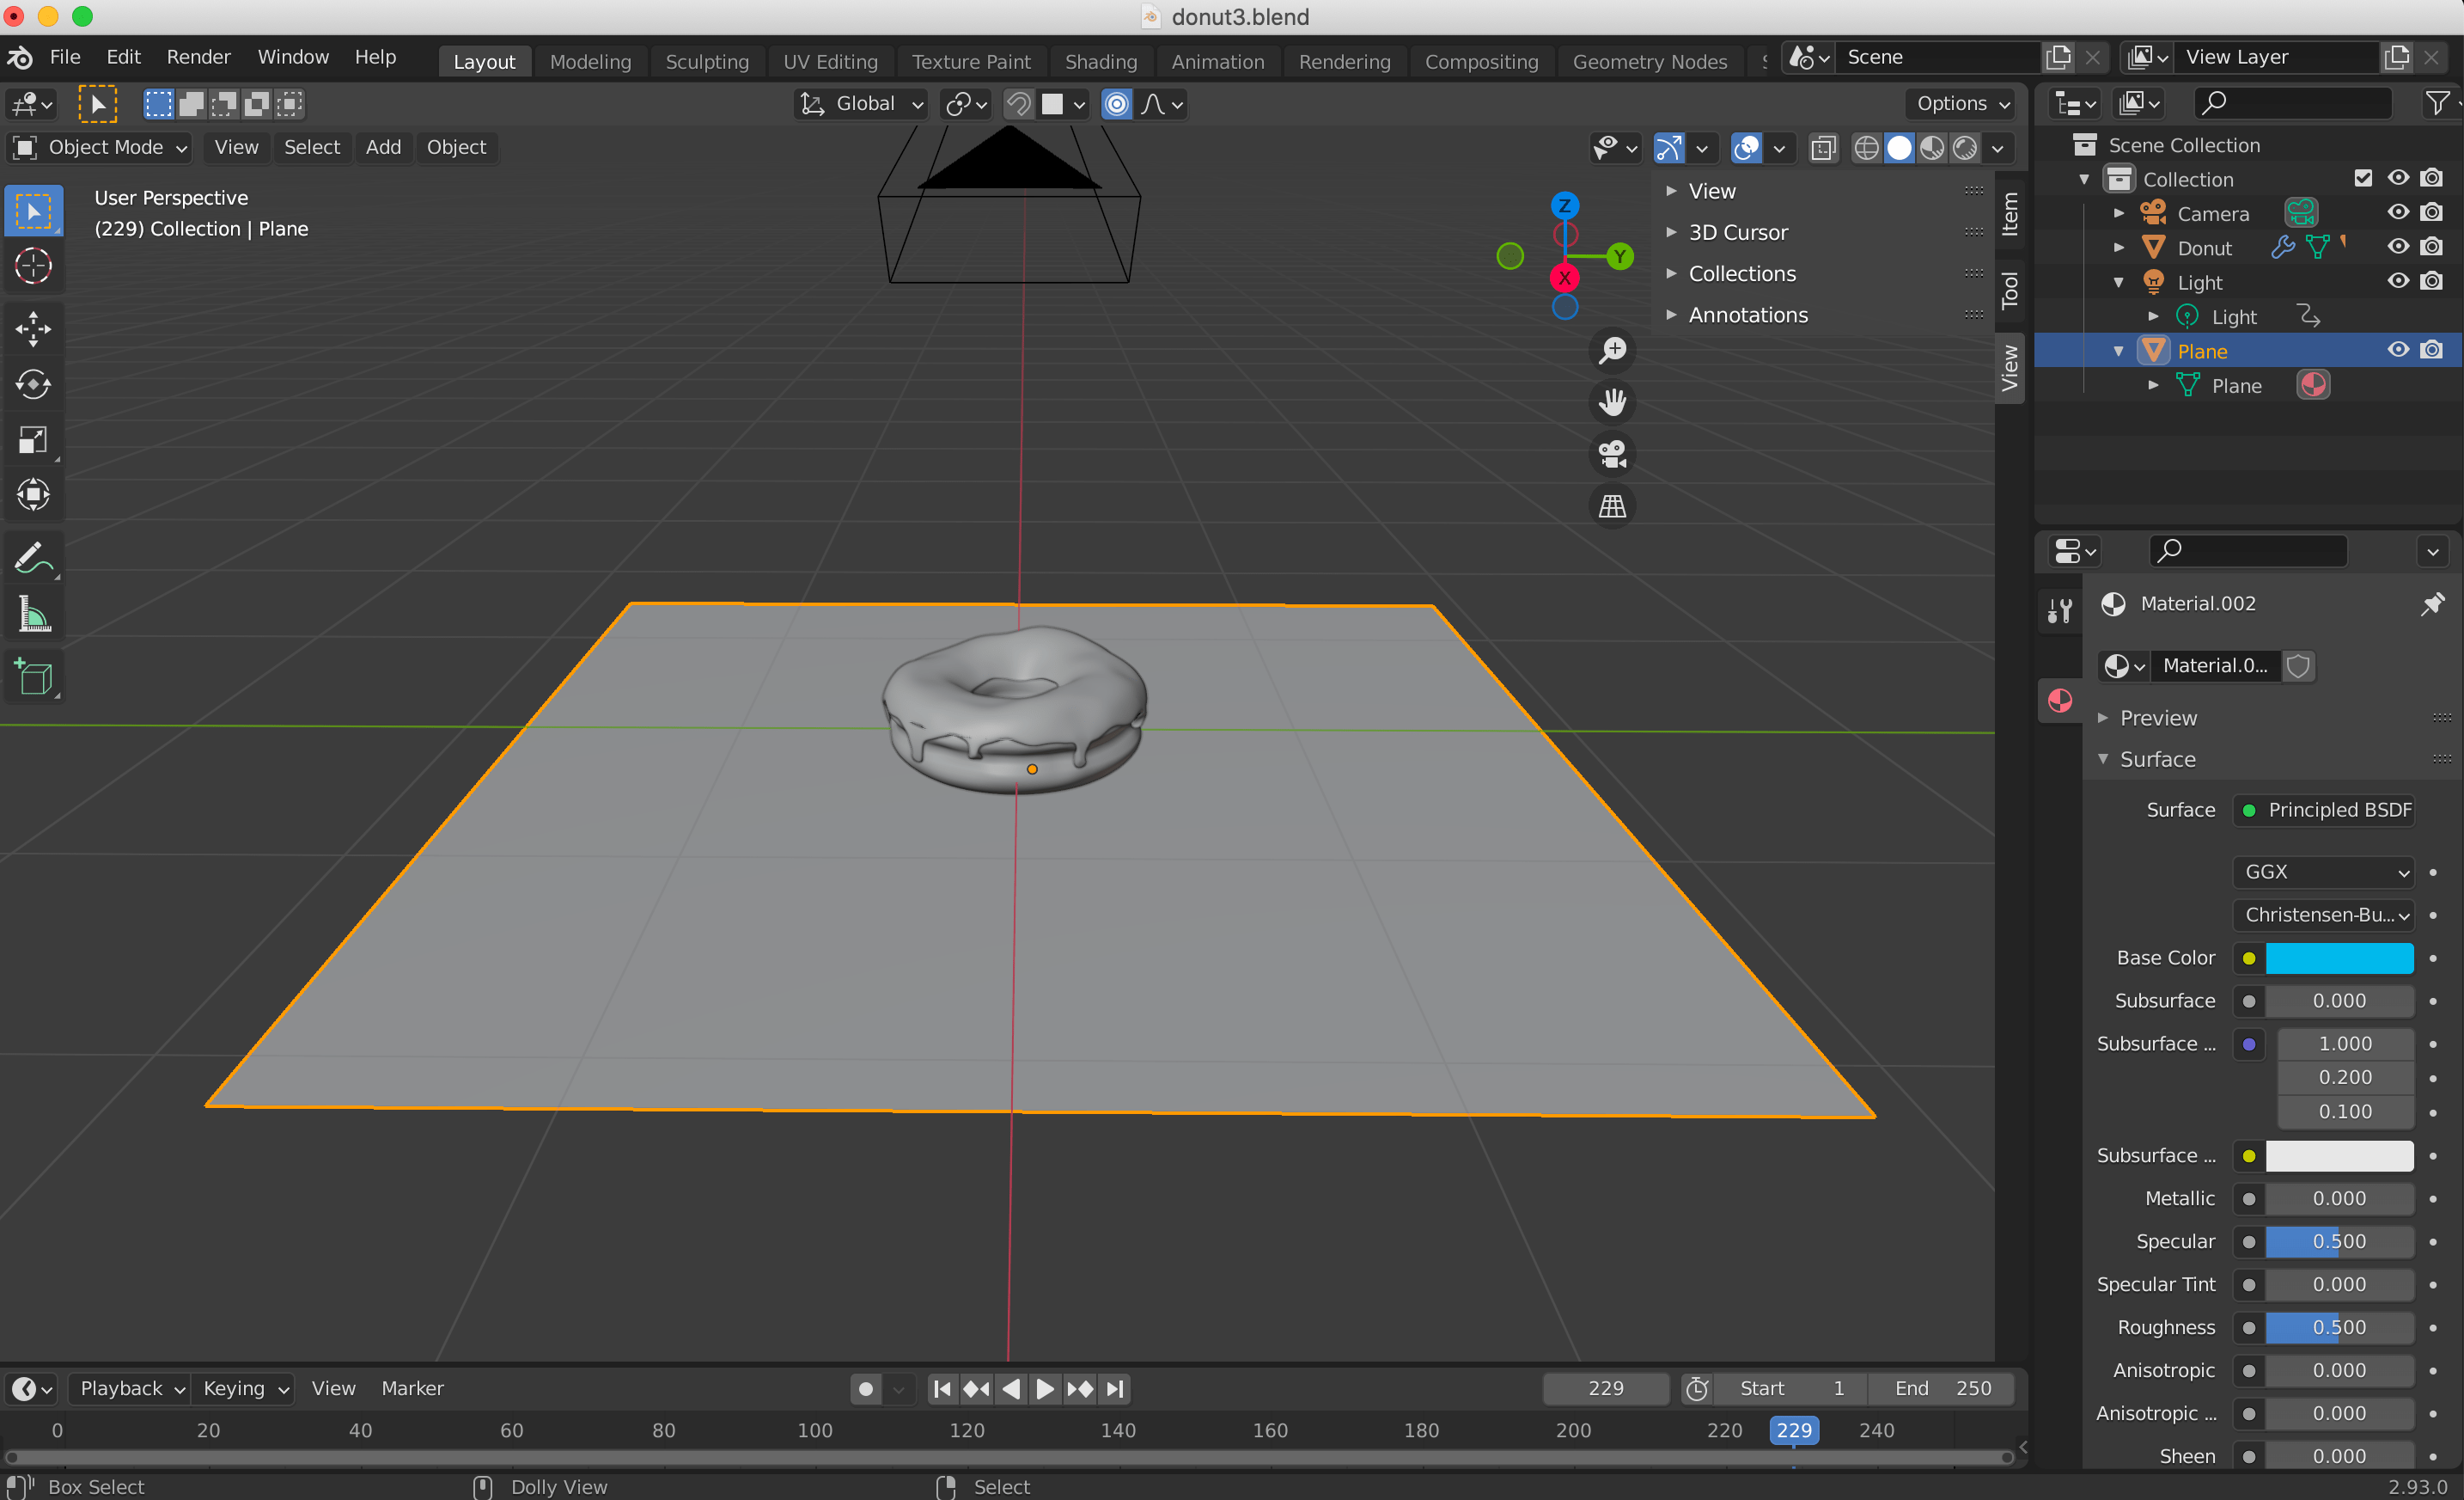Select the Add Cube tool
This screenshot has height=1500, width=2464.
click(33, 677)
